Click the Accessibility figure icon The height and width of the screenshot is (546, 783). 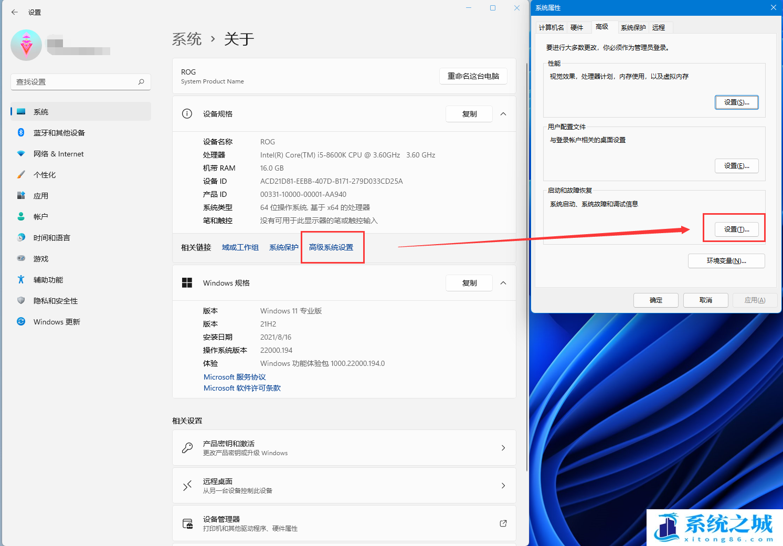point(21,280)
